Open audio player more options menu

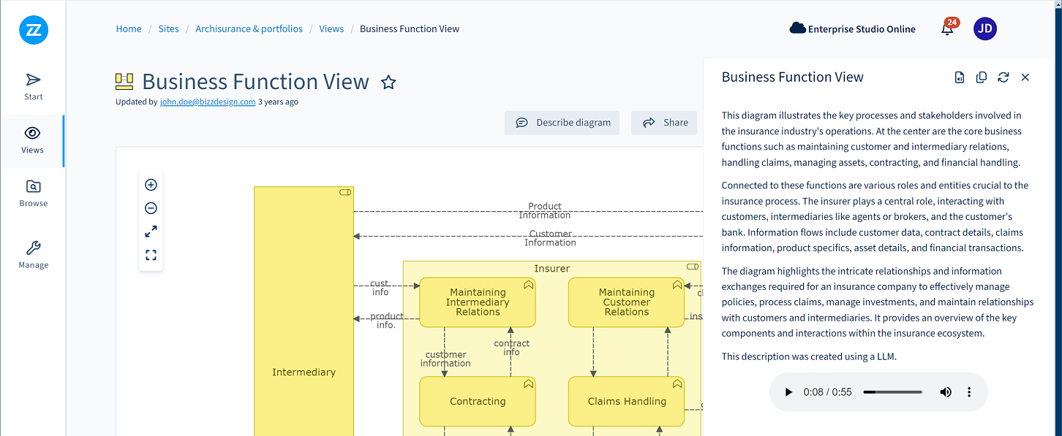[969, 392]
